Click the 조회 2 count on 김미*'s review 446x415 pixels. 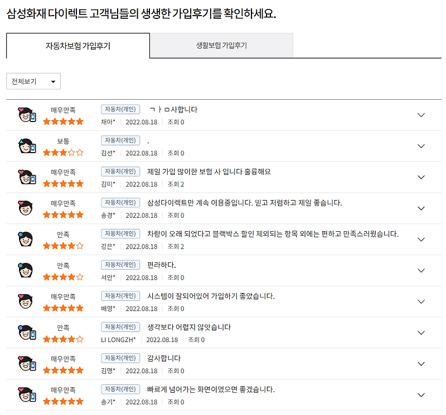pos(176,184)
